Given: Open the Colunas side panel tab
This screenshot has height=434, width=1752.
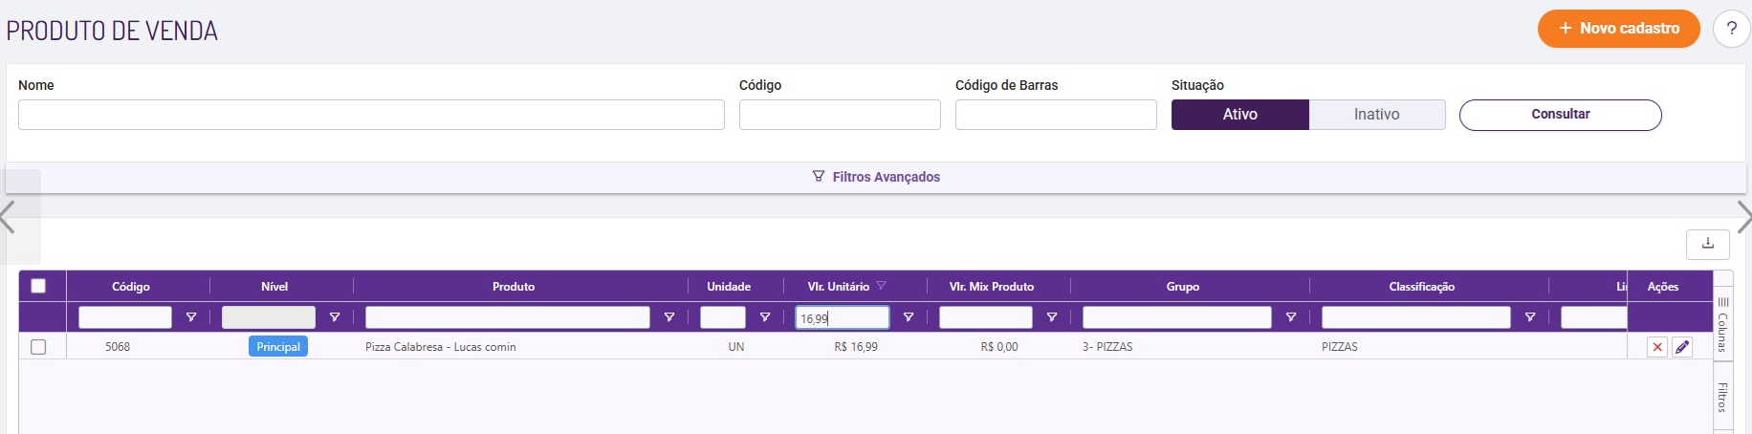Looking at the screenshot, I should click(x=1722, y=325).
